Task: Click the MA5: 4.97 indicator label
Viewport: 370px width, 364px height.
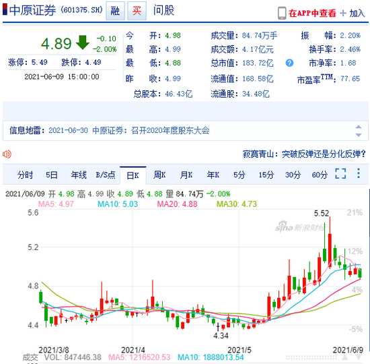Action: coord(56,204)
